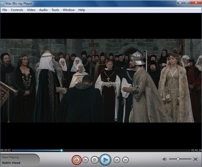Toggle fullscreen mode icon
This screenshot has width=202, height=167.
tap(195, 159)
